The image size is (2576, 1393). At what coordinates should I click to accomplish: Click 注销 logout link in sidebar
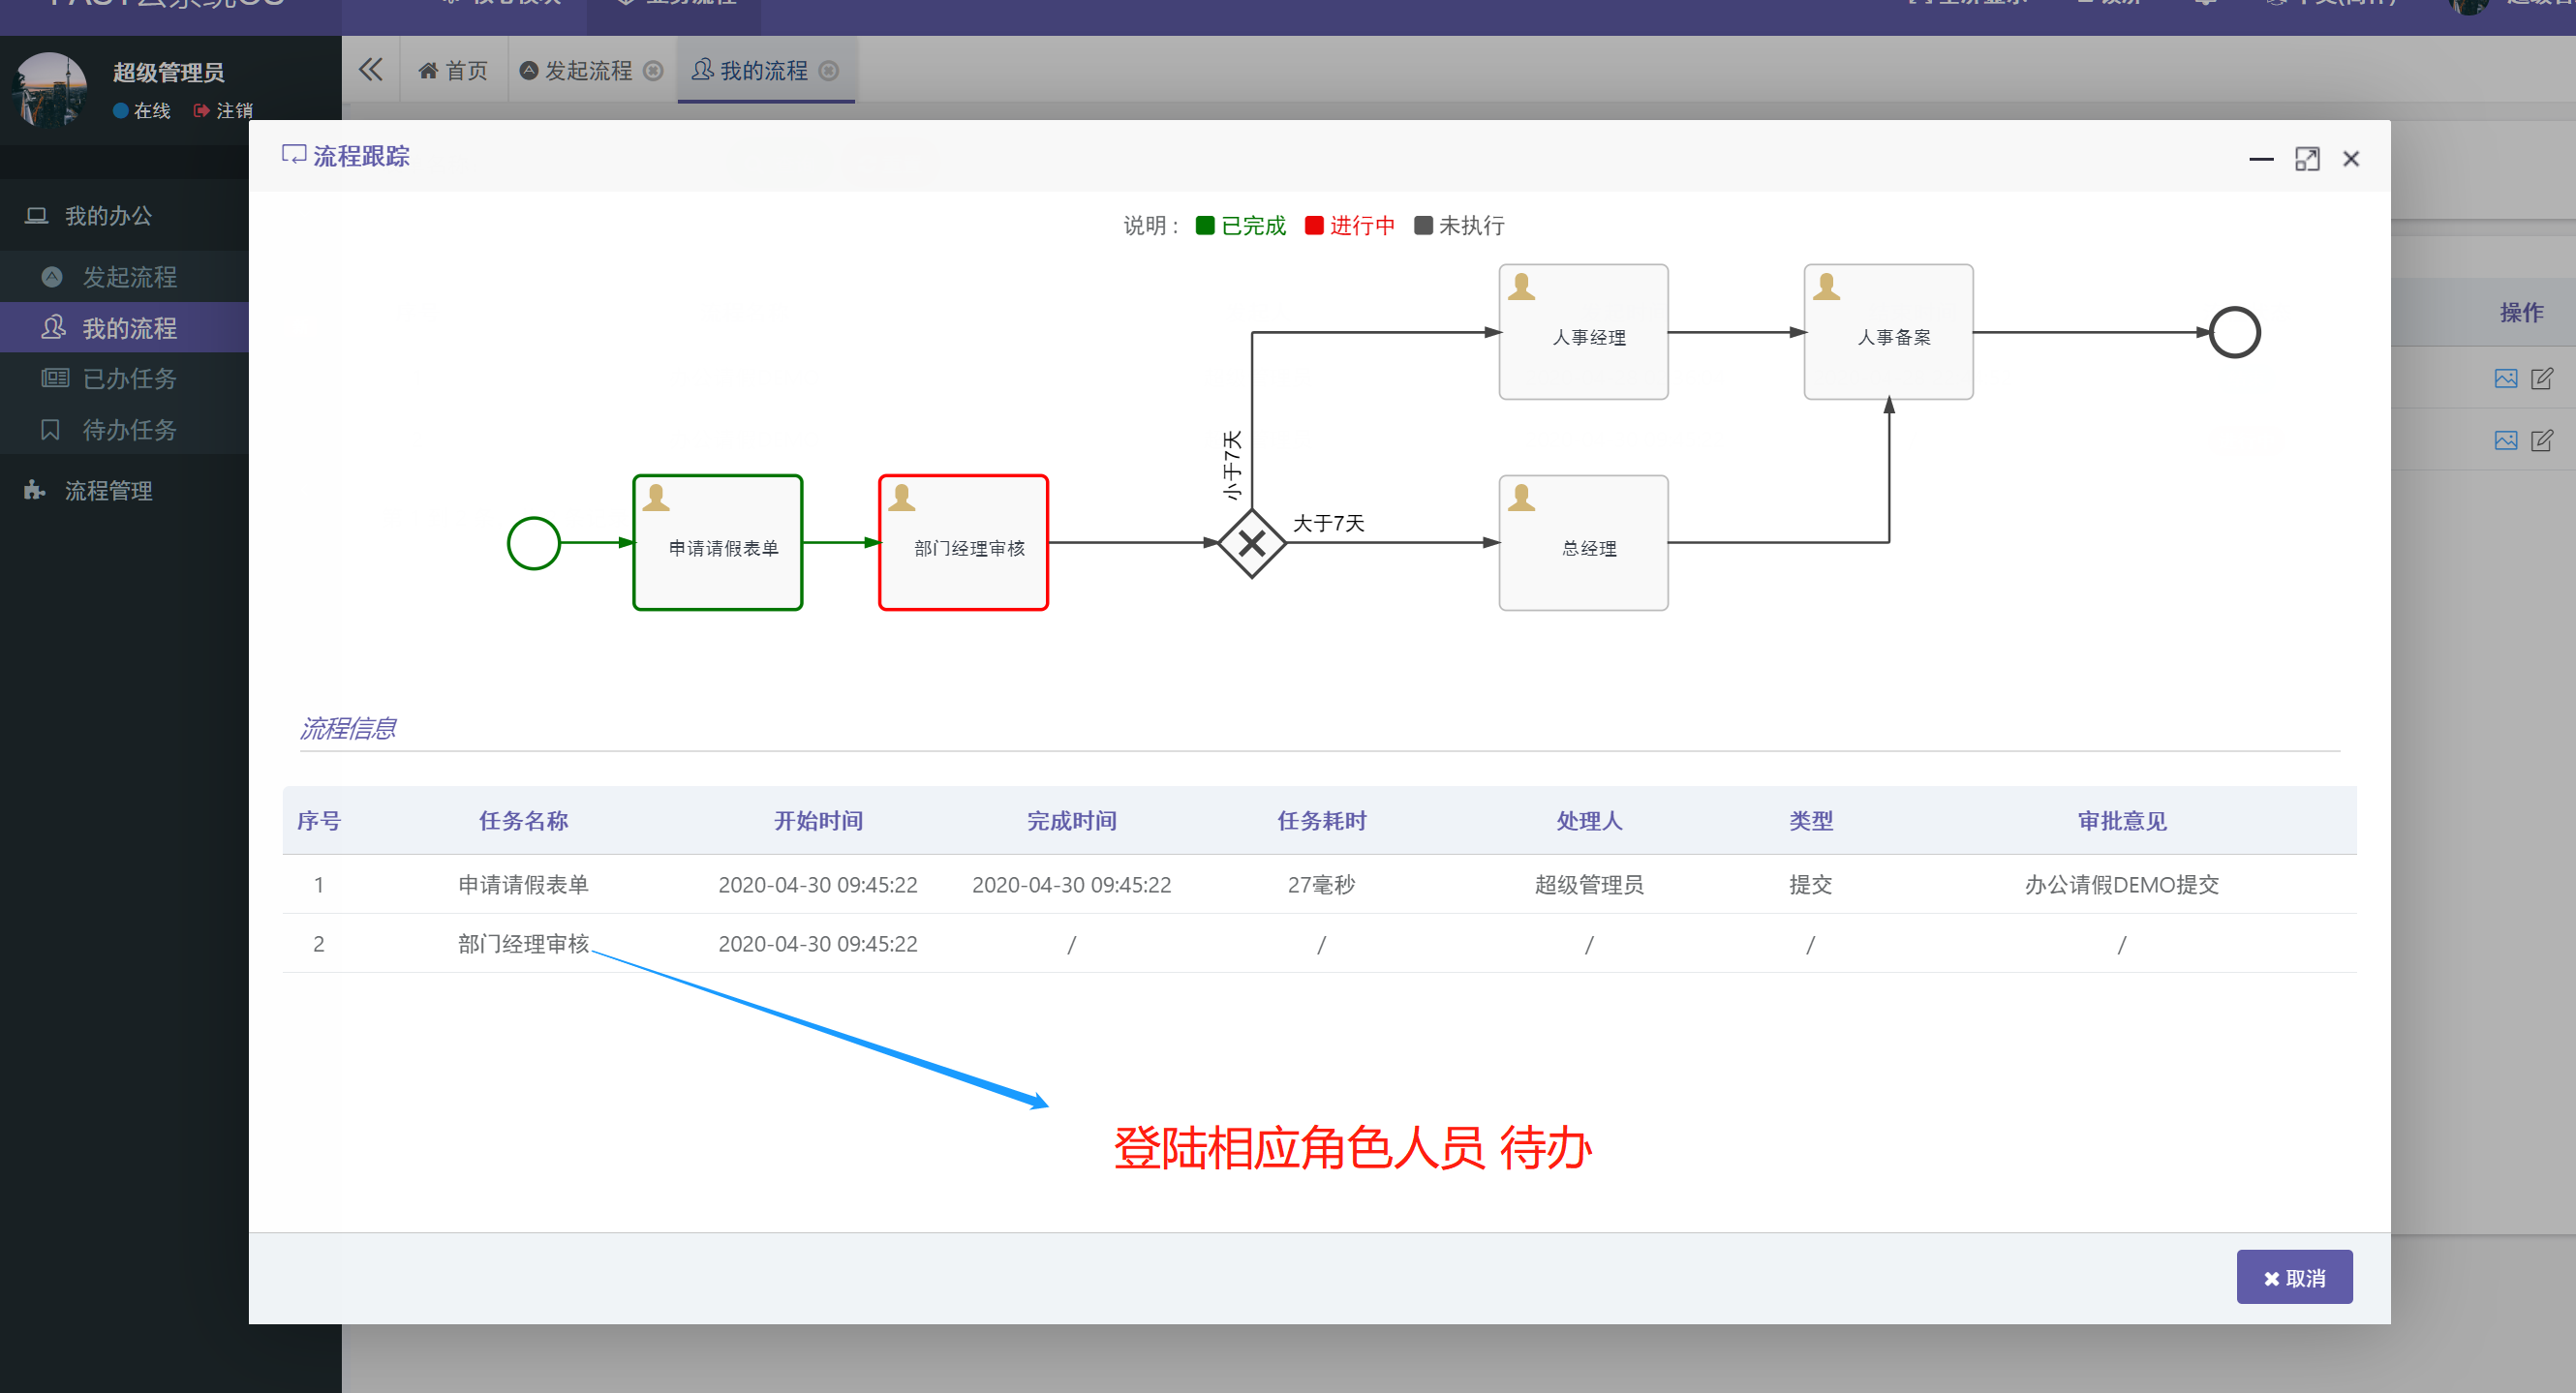click(x=223, y=111)
